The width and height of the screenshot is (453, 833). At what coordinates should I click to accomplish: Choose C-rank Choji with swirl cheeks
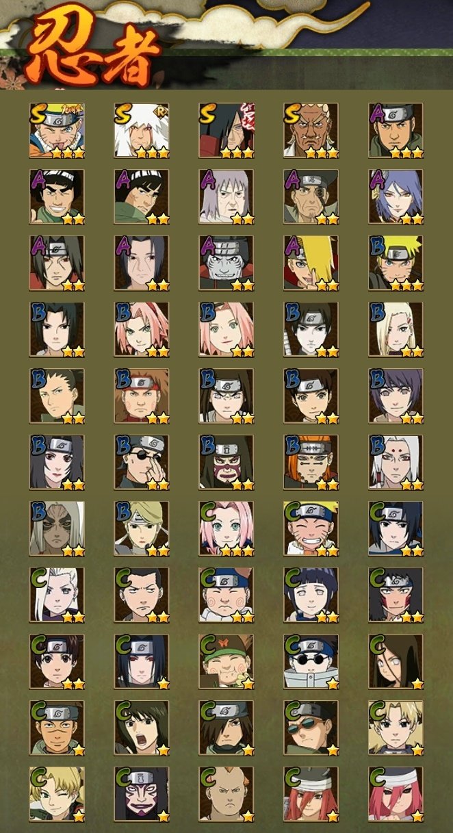[226, 595]
